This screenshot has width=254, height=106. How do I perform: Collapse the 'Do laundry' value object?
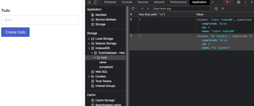[x=197, y=36]
